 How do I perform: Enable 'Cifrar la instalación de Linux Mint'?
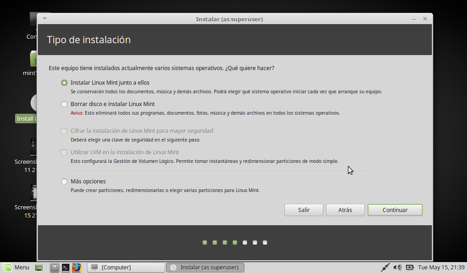(x=64, y=131)
